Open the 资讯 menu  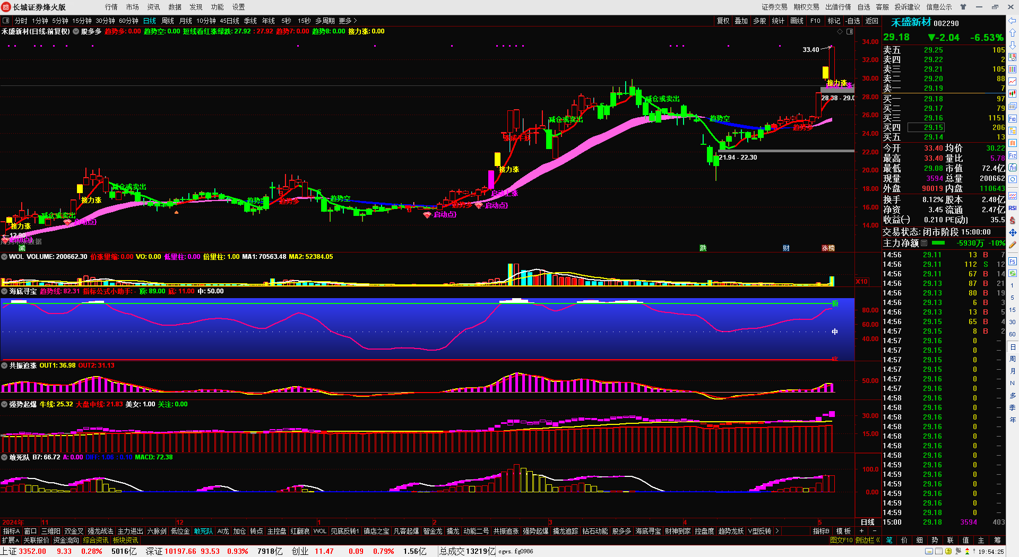154,7
